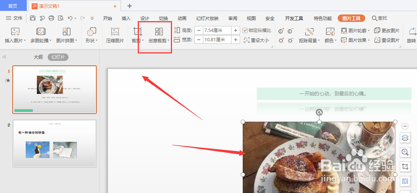Image resolution: width=417 pixels, height=193 pixels.
Task: Decrease 高度 height with minus button
Action: [199, 30]
